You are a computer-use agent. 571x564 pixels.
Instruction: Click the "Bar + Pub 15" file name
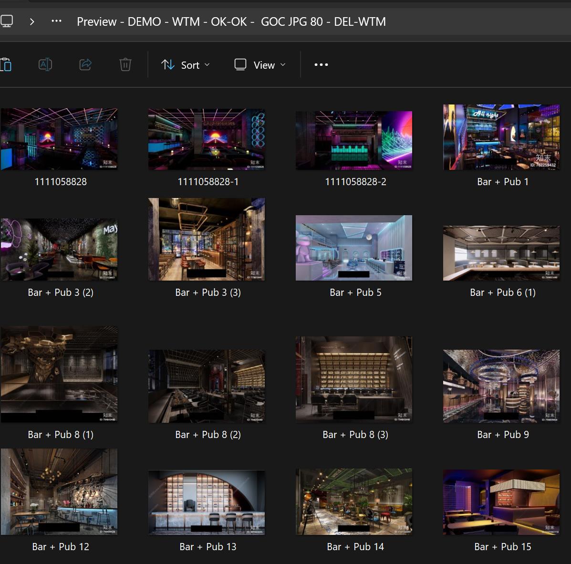503,546
